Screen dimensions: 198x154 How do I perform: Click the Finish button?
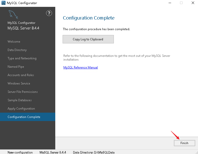[184, 143]
